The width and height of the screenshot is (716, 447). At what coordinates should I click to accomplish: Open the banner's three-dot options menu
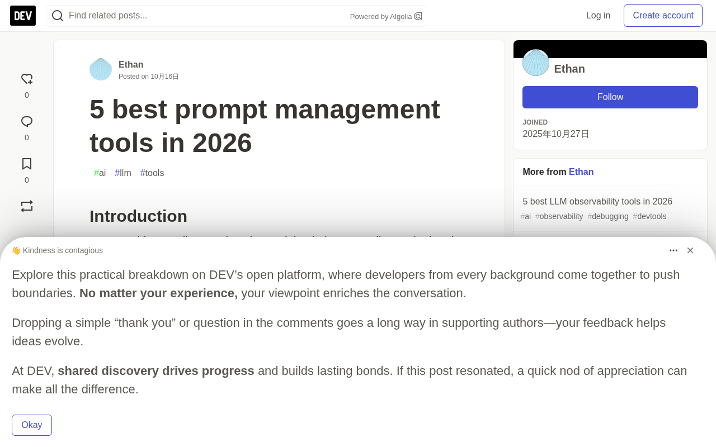point(673,250)
